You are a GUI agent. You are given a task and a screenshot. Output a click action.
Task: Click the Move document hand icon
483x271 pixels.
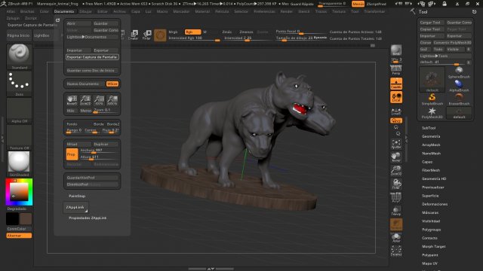[x=72, y=100]
